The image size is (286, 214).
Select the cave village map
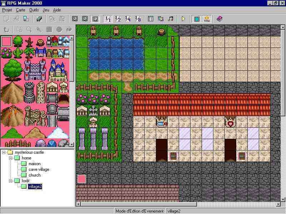click(39, 169)
